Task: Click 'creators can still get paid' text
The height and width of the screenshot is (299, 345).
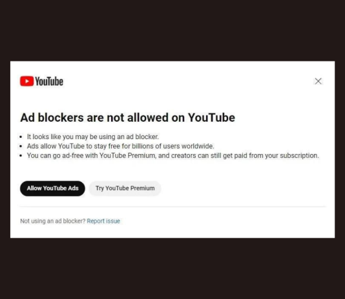Action: click(202, 155)
